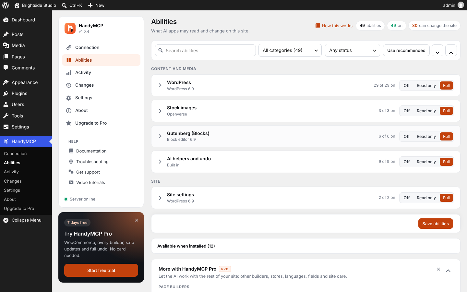The image size is (467, 292).
Task: Click the Changes history icon in plugin nav
Action: pos(69,85)
